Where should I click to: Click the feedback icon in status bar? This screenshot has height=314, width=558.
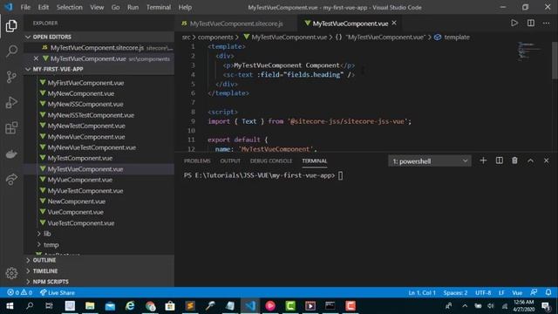pos(534,293)
